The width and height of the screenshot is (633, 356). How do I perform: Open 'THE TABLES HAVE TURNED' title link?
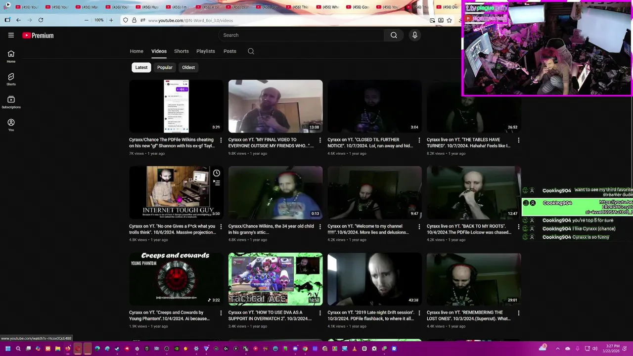pyautogui.click(x=469, y=143)
